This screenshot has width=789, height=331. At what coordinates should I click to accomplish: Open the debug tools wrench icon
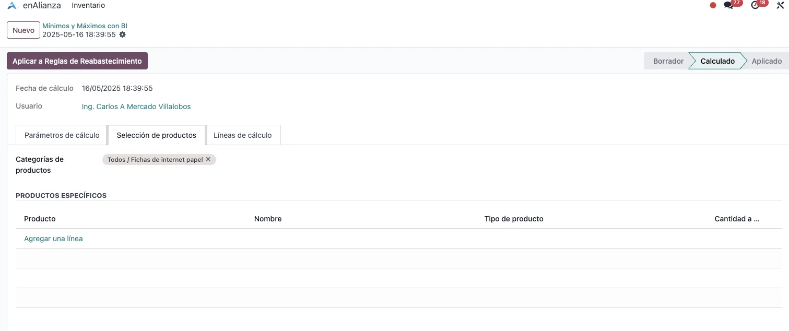click(781, 5)
